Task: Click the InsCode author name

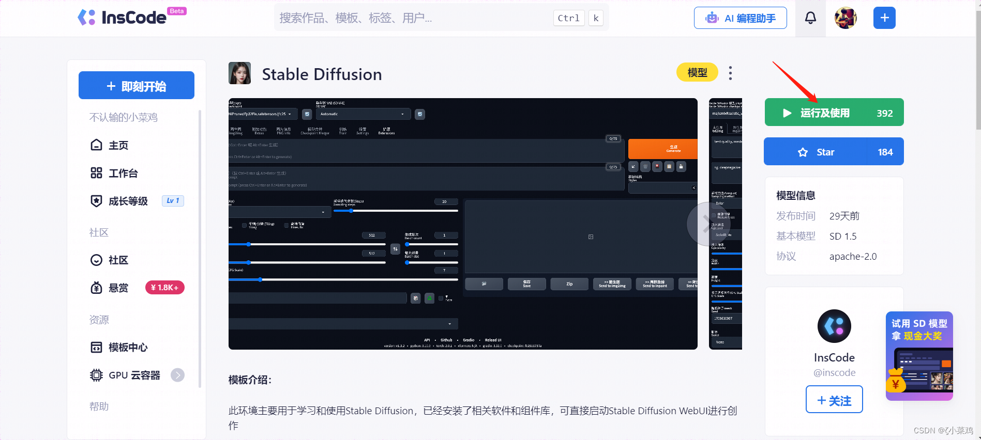Action: point(834,357)
